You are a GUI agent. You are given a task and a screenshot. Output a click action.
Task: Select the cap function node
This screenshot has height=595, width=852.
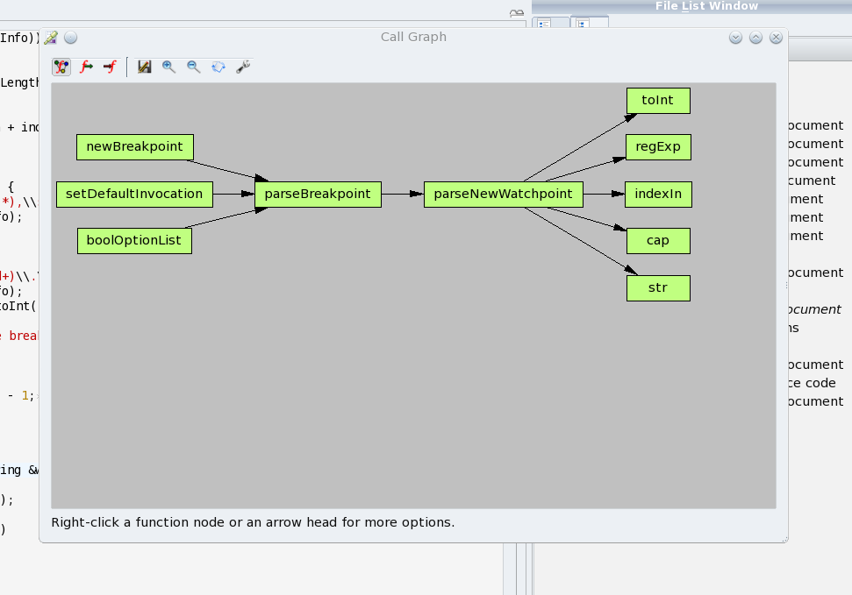point(658,241)
